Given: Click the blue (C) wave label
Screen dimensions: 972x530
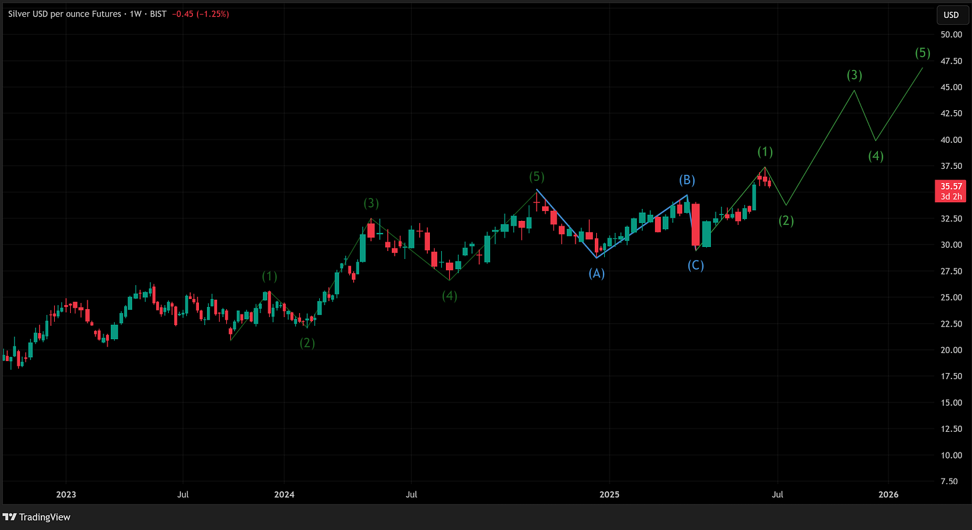Looking at the screenshot, I should click(x=696, y=265).
